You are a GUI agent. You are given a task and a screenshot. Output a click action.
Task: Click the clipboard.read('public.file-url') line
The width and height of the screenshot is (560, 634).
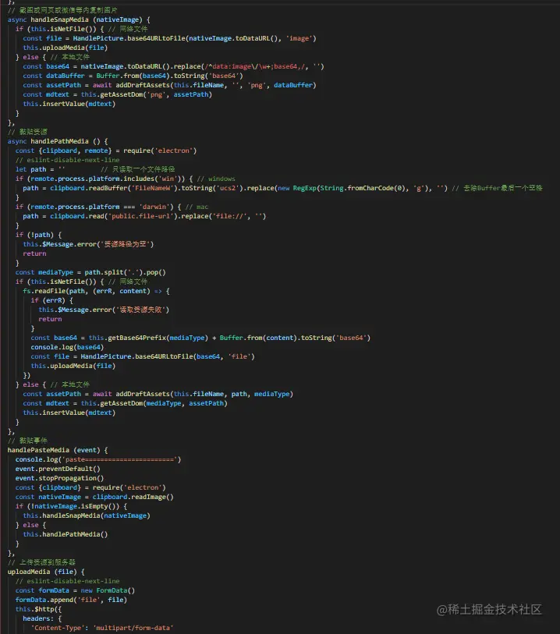pos(144,216)
